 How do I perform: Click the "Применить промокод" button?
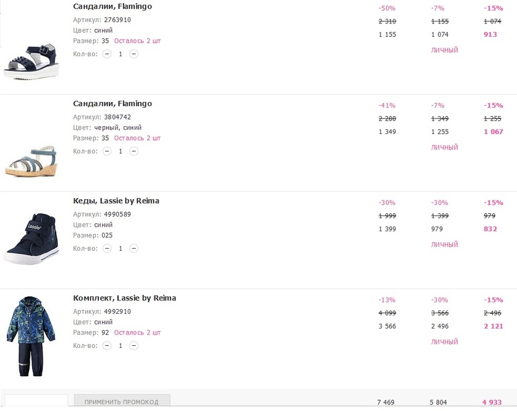[x=122, y=402]
